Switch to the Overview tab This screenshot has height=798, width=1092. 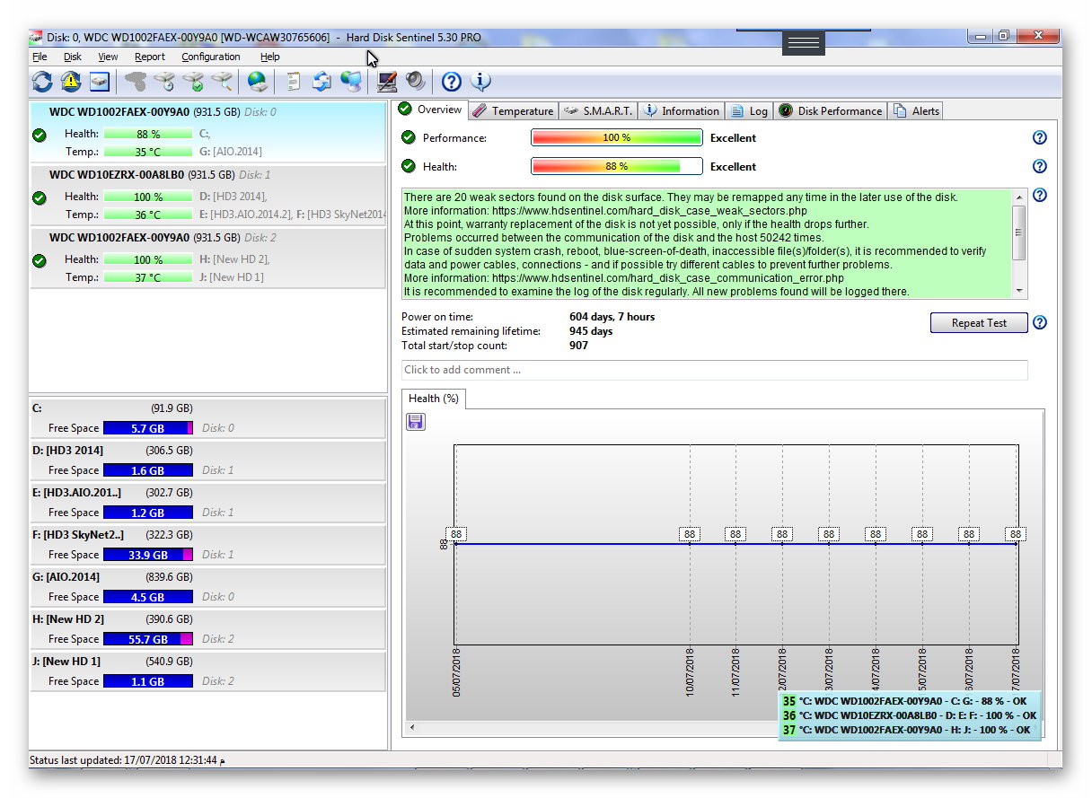coord(432,110)
